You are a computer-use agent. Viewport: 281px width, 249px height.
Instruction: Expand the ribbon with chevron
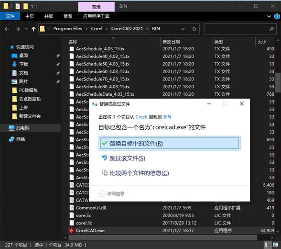pos(269,16)
